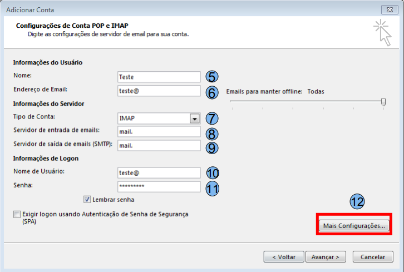Click the number 10 circle marker

(x=211, y=173)
